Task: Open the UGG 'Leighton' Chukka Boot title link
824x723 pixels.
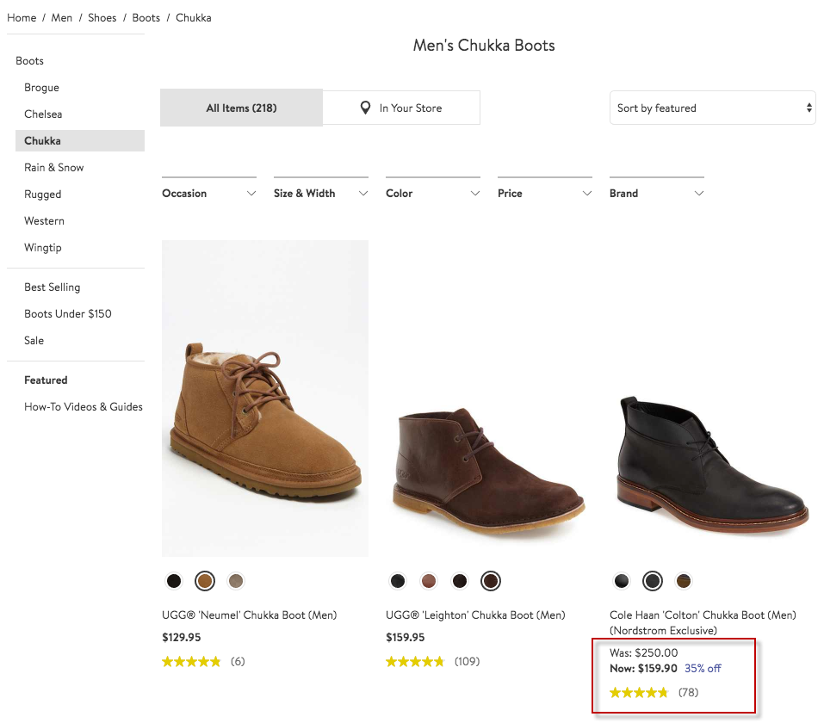Action: (475, 615)
